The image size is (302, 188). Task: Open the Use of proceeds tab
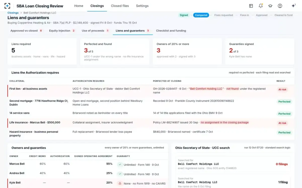click(95, 31)
